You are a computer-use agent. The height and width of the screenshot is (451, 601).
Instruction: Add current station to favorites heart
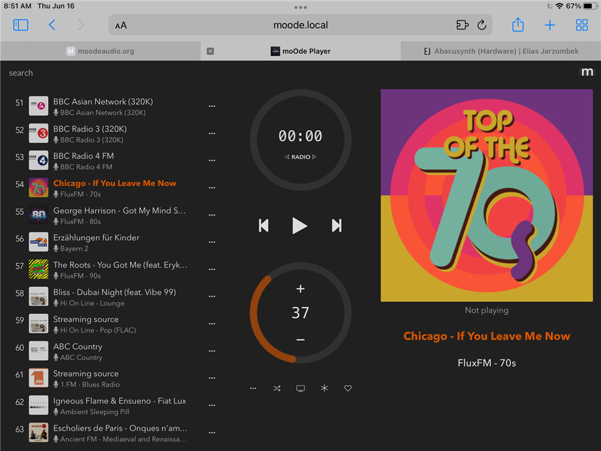pyautogui.click(x=348, y=388)
